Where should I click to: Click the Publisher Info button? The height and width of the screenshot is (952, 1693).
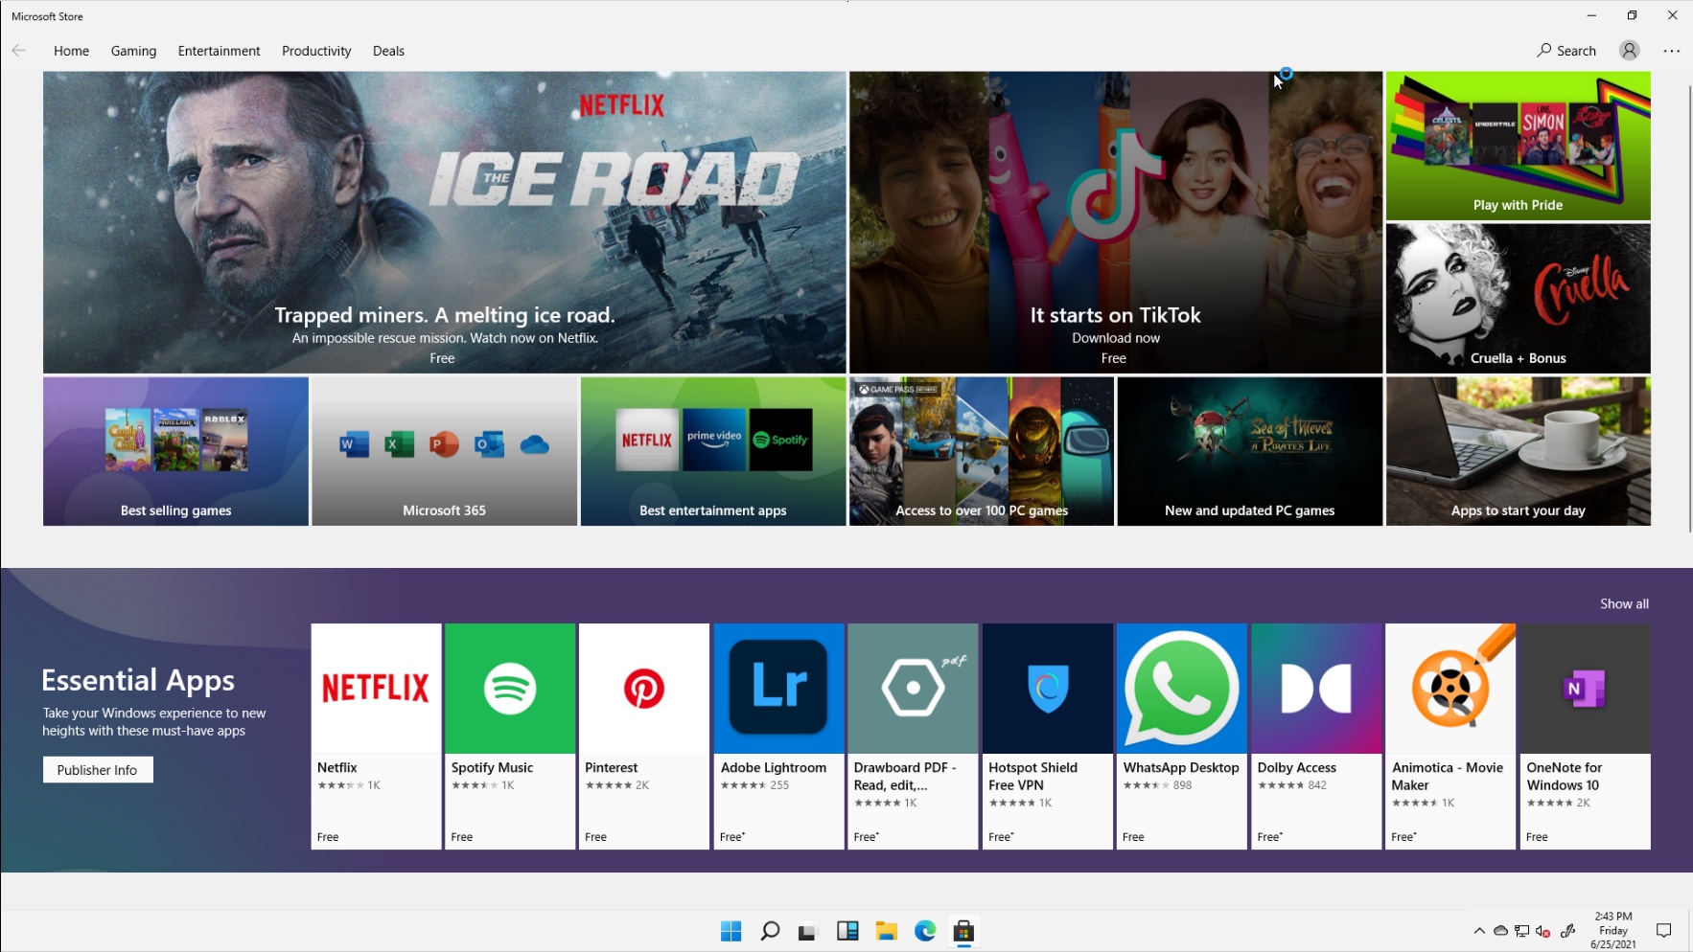point(98,770)
